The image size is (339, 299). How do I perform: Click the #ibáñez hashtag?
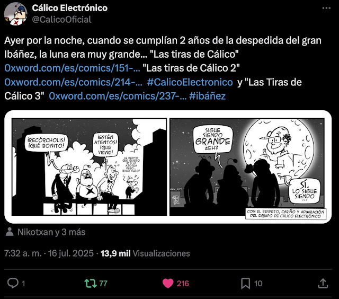pyautogui.click(x=207, y=96)
